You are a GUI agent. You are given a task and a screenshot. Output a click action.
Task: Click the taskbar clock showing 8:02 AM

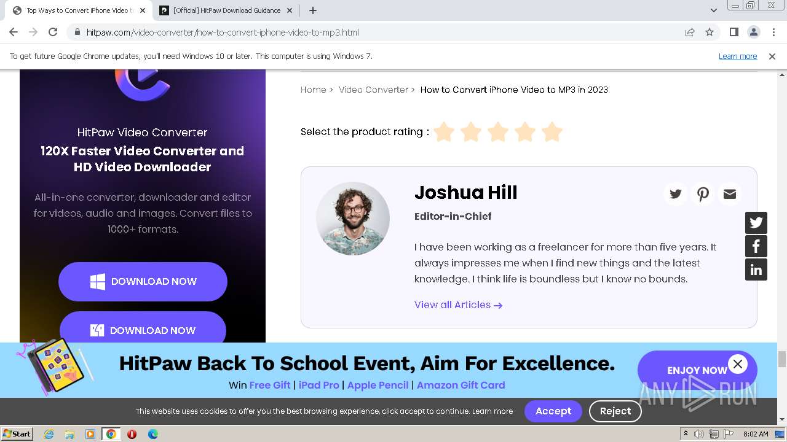(x=756, y=434)
